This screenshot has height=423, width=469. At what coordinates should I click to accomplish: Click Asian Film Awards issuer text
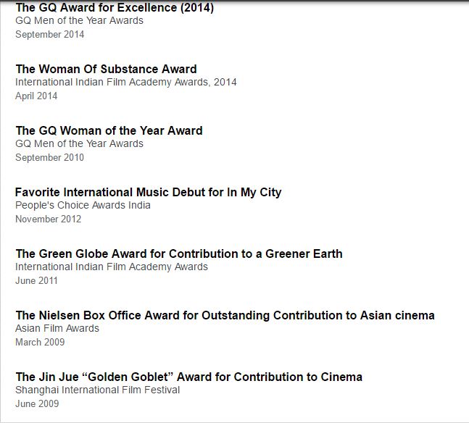[57, 329]
